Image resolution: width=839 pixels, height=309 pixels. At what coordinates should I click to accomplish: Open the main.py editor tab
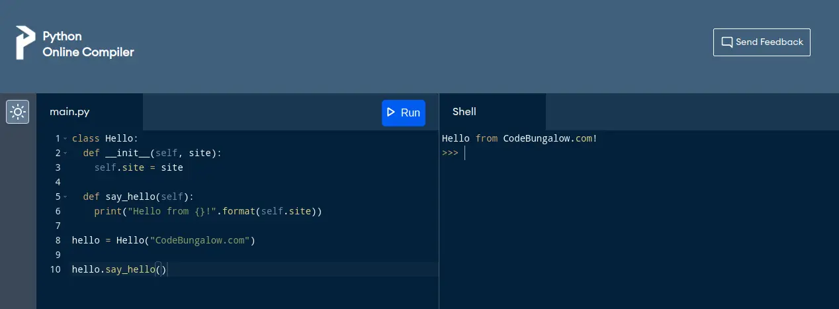click(69, 112)
